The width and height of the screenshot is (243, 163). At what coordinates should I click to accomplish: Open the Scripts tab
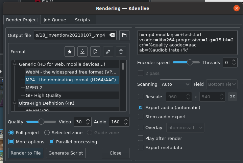tap(82, 20)
